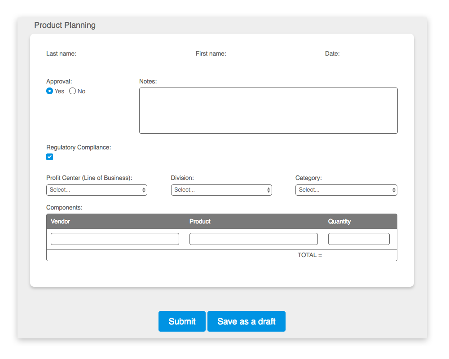Uncheck the Regulatory Compliance checkbox
449x359 pixels.
pyautogui.click(x=49, y=157)
